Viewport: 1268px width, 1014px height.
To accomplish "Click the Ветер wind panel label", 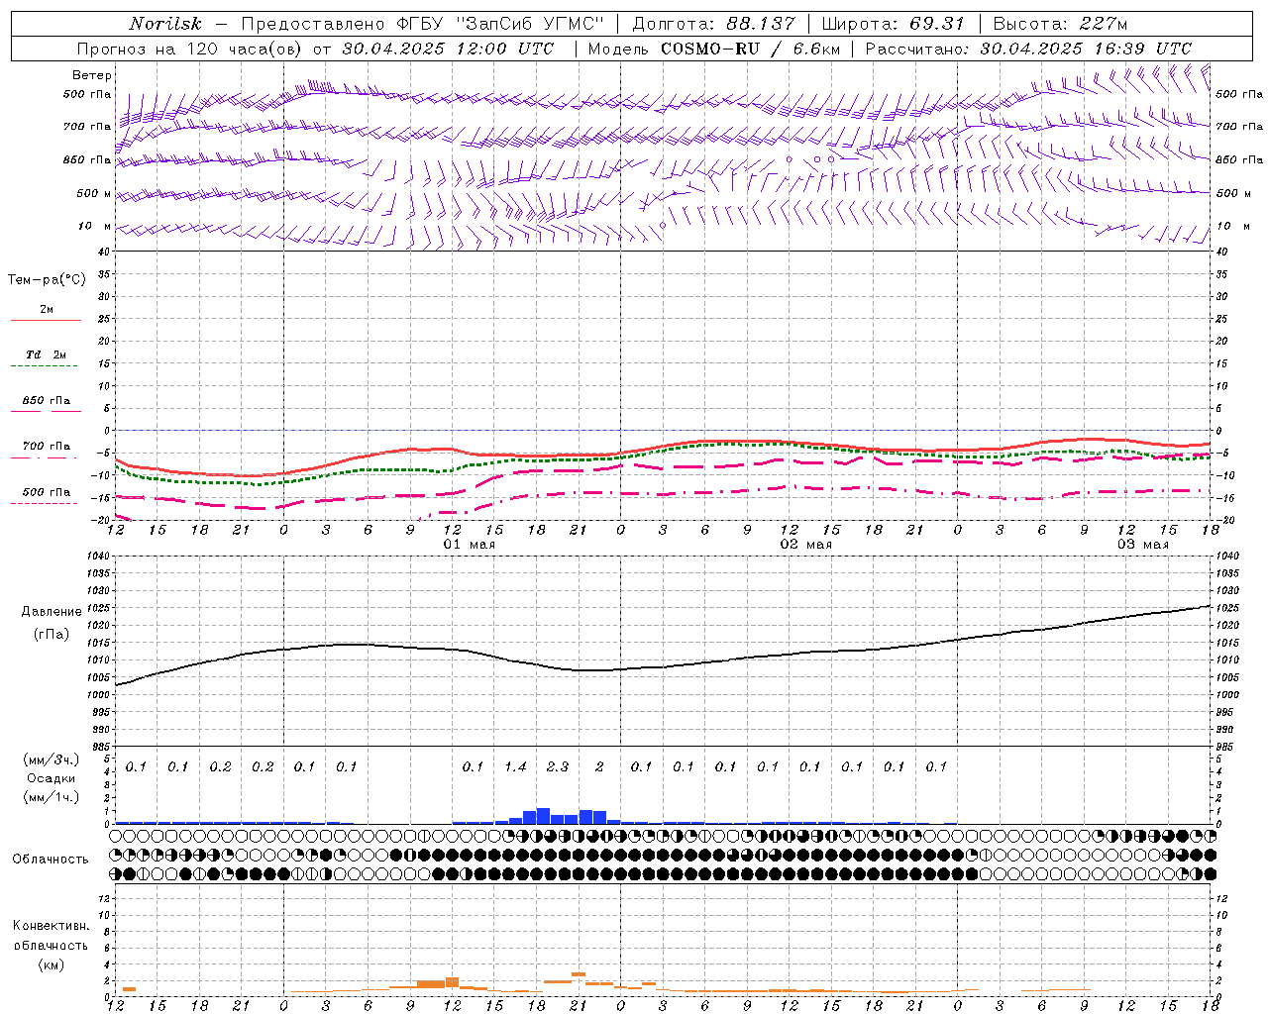I will click(92, 75).
